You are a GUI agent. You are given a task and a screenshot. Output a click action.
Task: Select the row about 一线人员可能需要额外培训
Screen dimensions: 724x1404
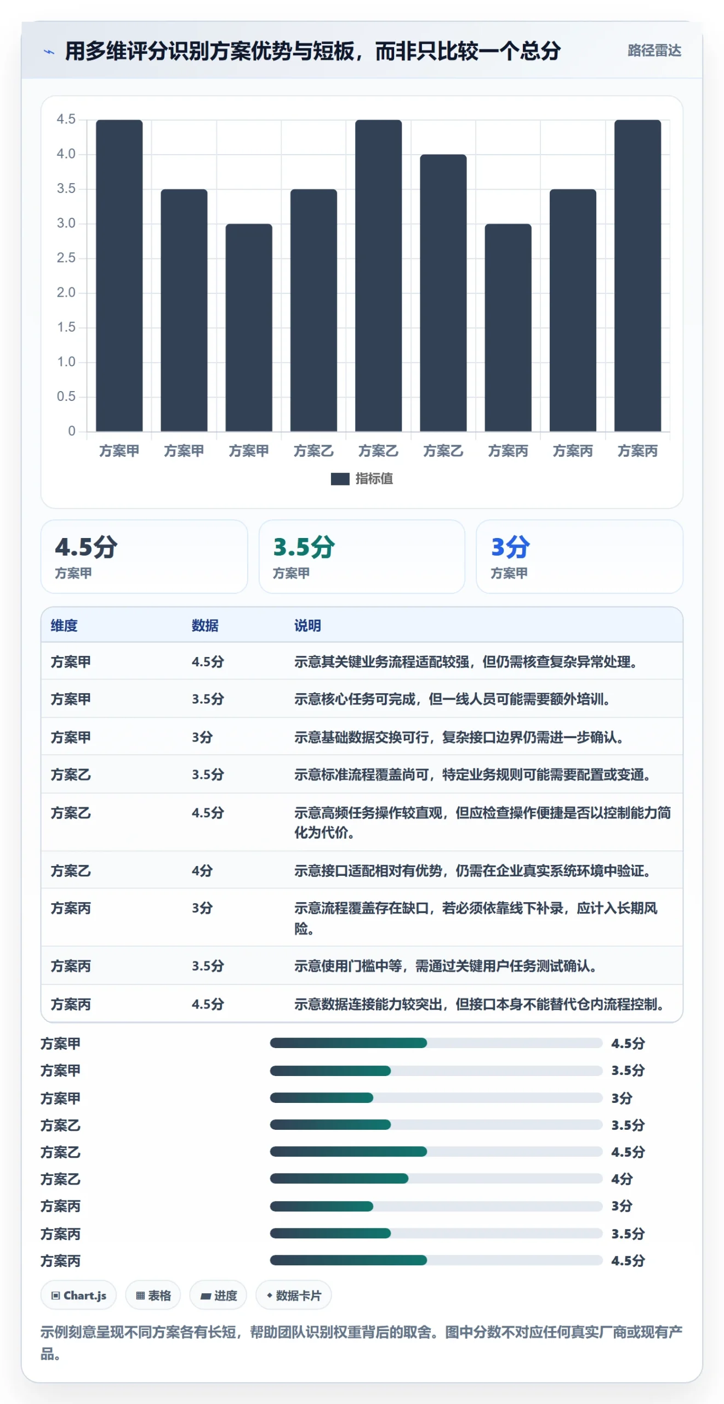point(362,699)
